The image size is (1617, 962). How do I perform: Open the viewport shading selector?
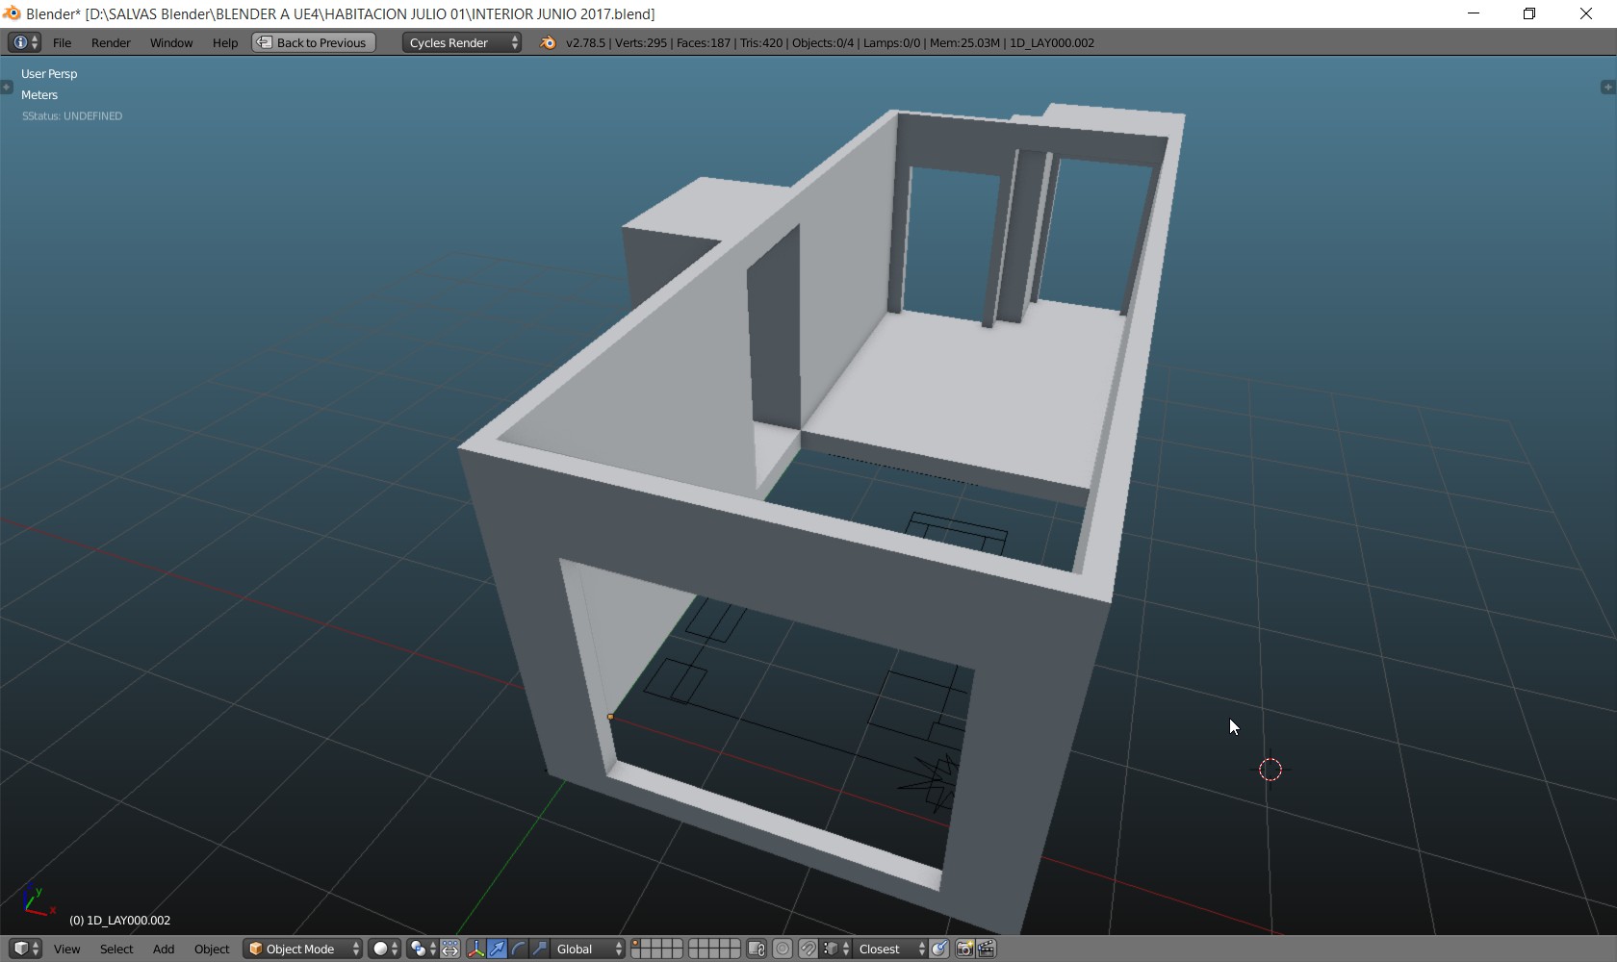click(x=385, y=949)
